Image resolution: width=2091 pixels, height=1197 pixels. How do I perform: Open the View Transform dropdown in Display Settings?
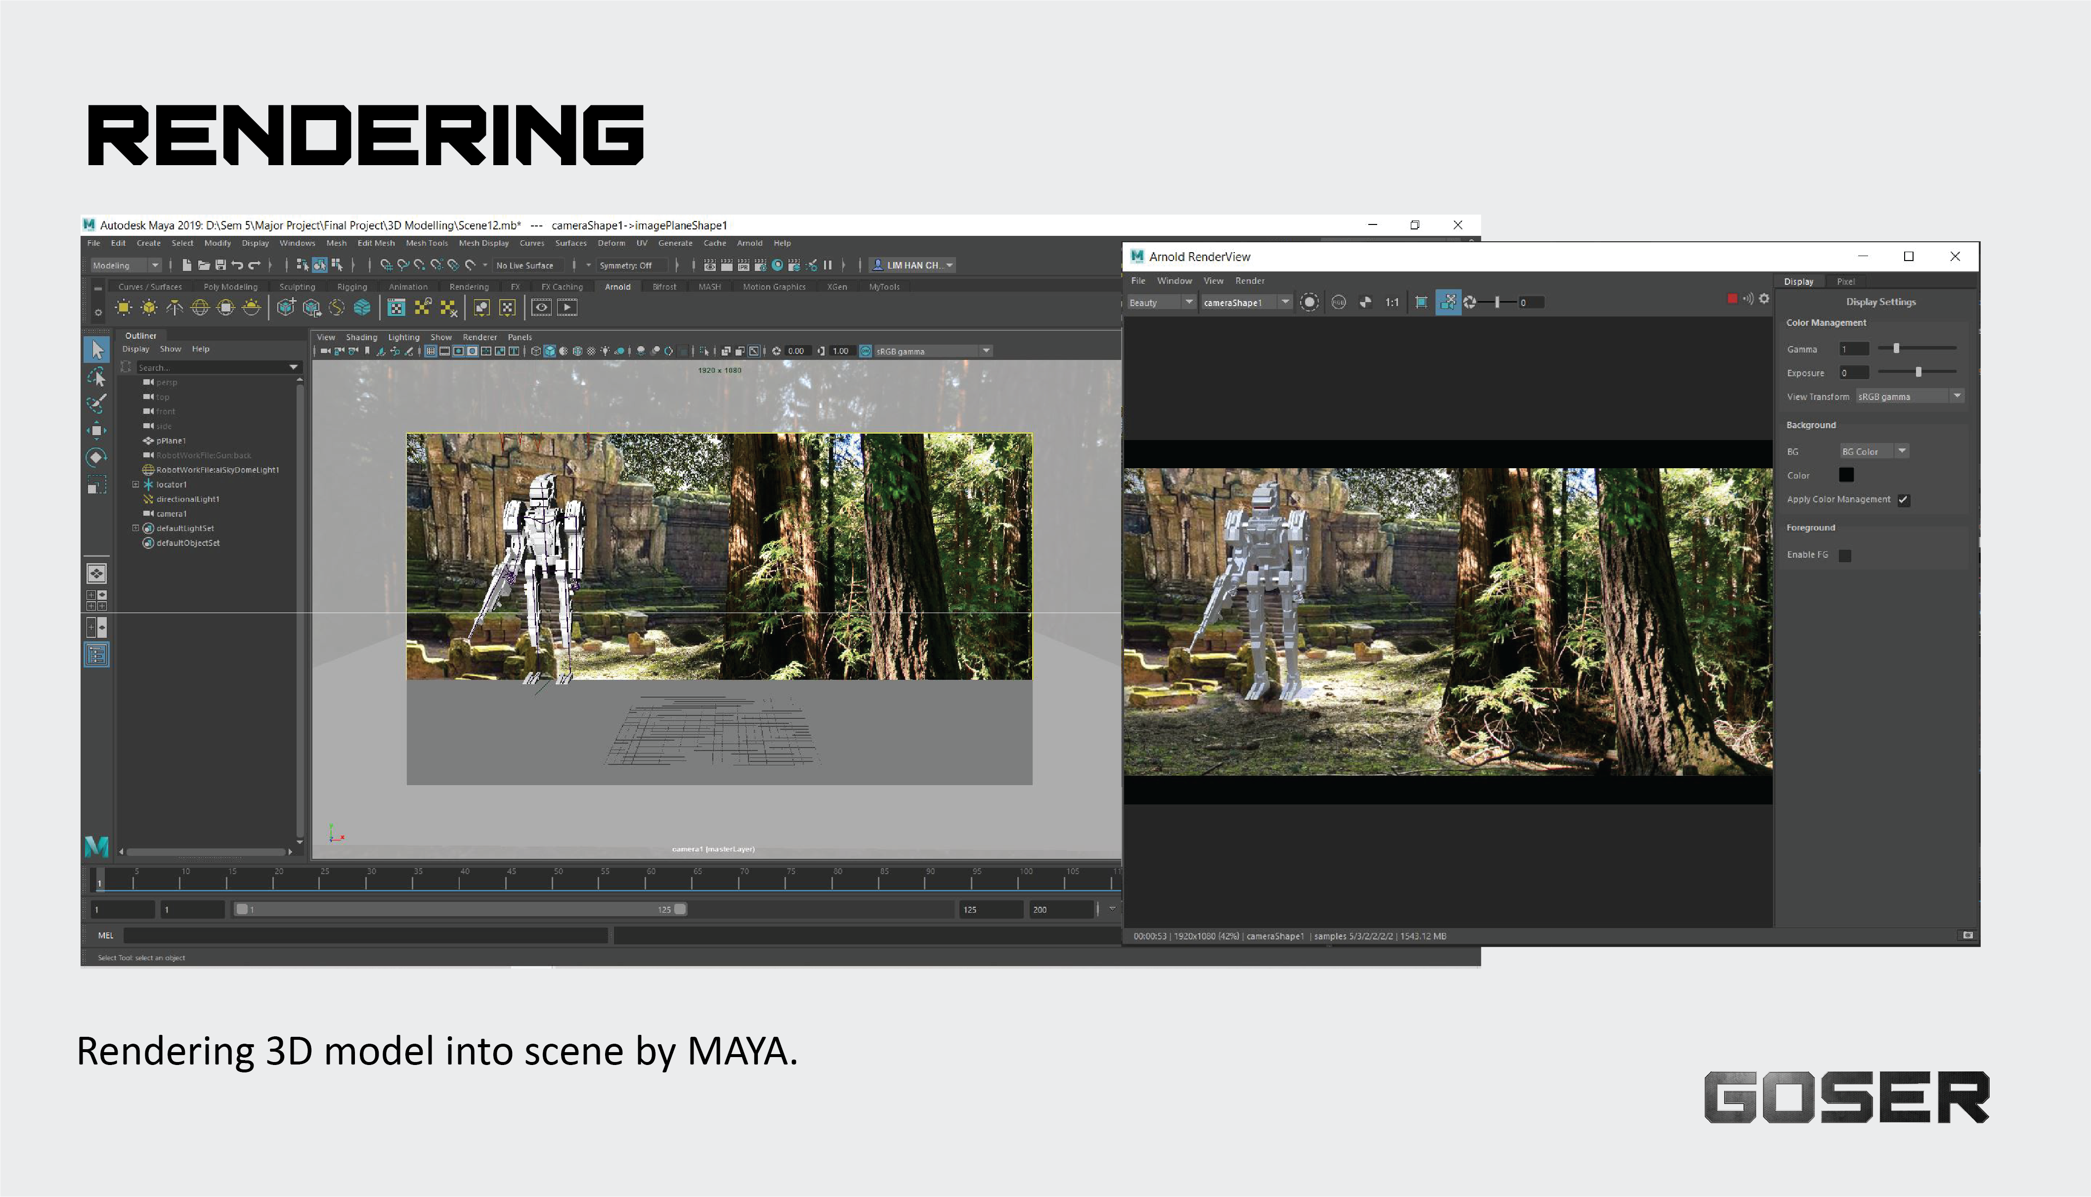[1910, 396]
